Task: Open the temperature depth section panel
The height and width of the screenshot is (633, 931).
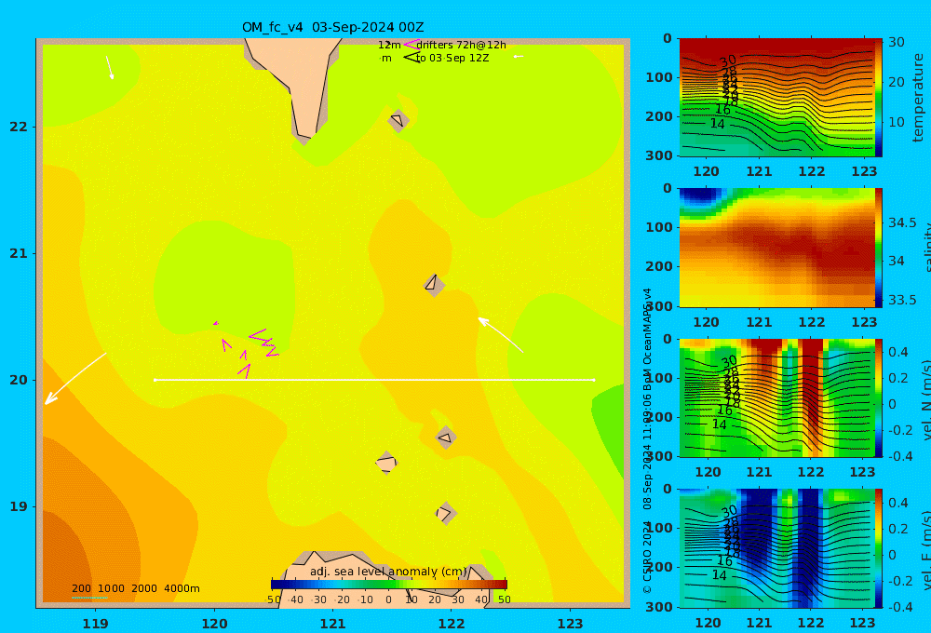Action: (x=777, y=98)
